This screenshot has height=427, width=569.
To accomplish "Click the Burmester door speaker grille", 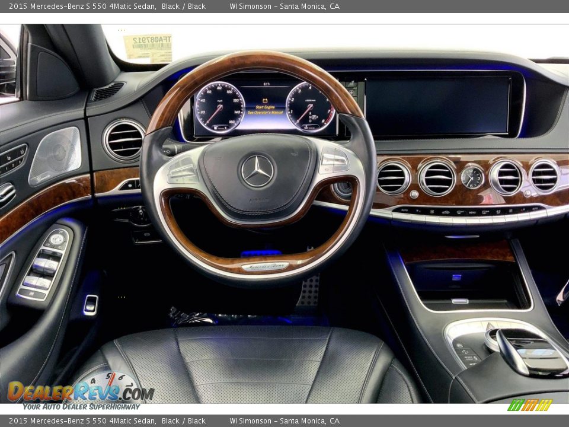I will [55, 156].
